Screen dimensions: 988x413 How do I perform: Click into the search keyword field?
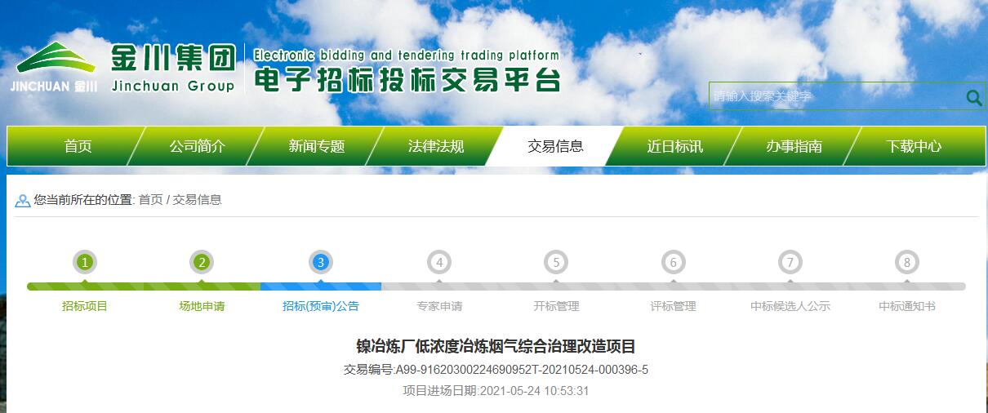[x=833, y=97]
